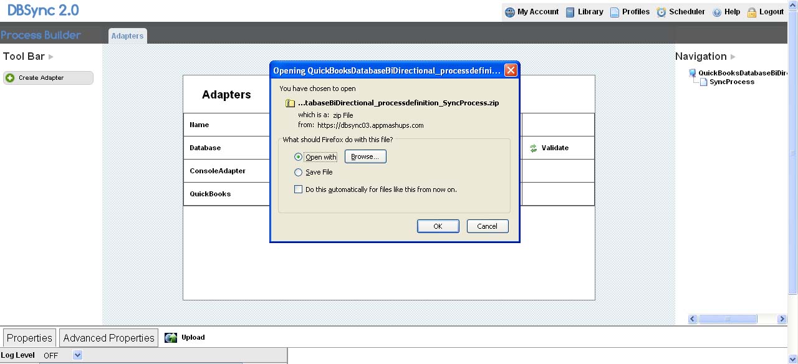Expand the Tool Bar panel arrow
Screen dimensions: 798x364
click(51, 57)
